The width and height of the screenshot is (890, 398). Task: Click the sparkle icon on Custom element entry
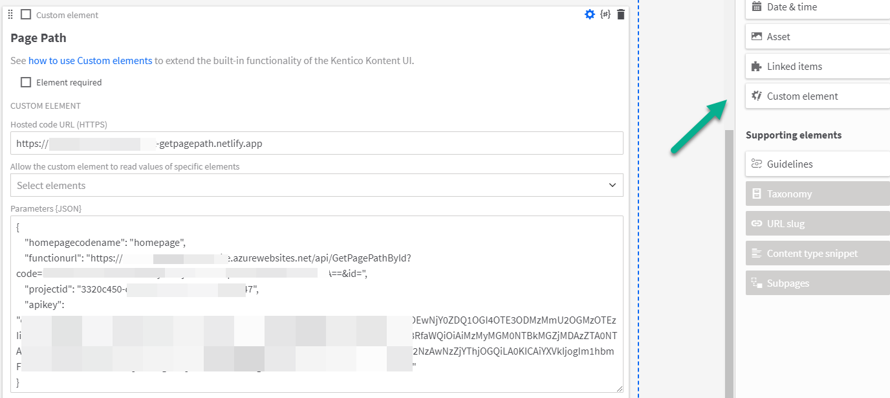[x=755, y=95]
